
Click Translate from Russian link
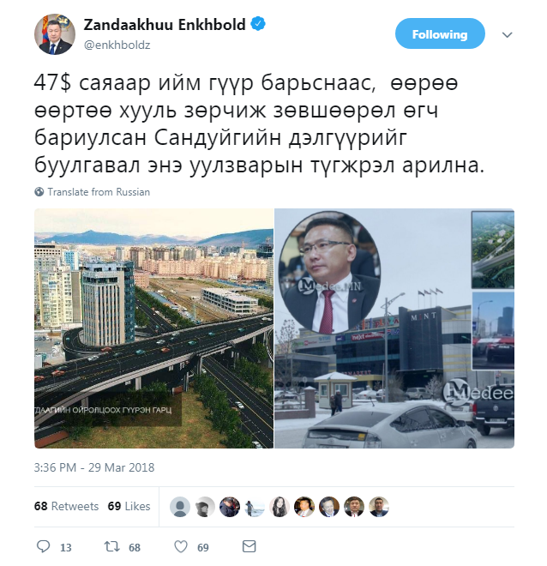click(x=99, y=192)
